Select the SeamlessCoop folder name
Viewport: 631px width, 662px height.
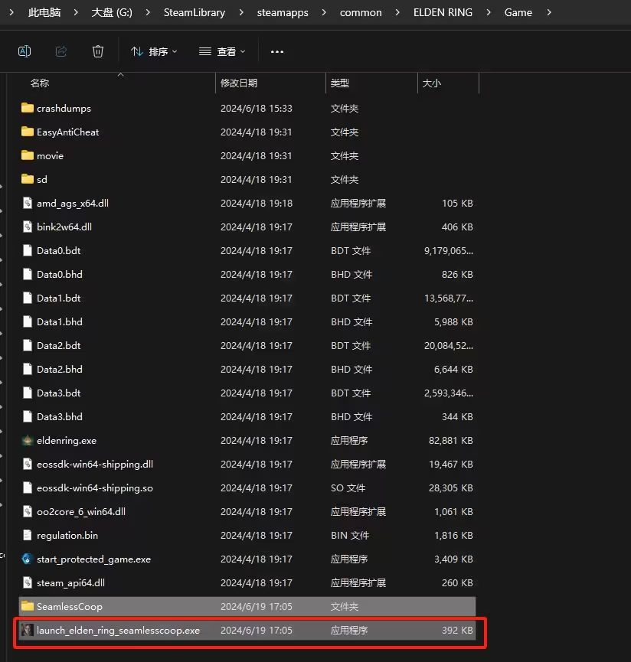tap(70, 607)
